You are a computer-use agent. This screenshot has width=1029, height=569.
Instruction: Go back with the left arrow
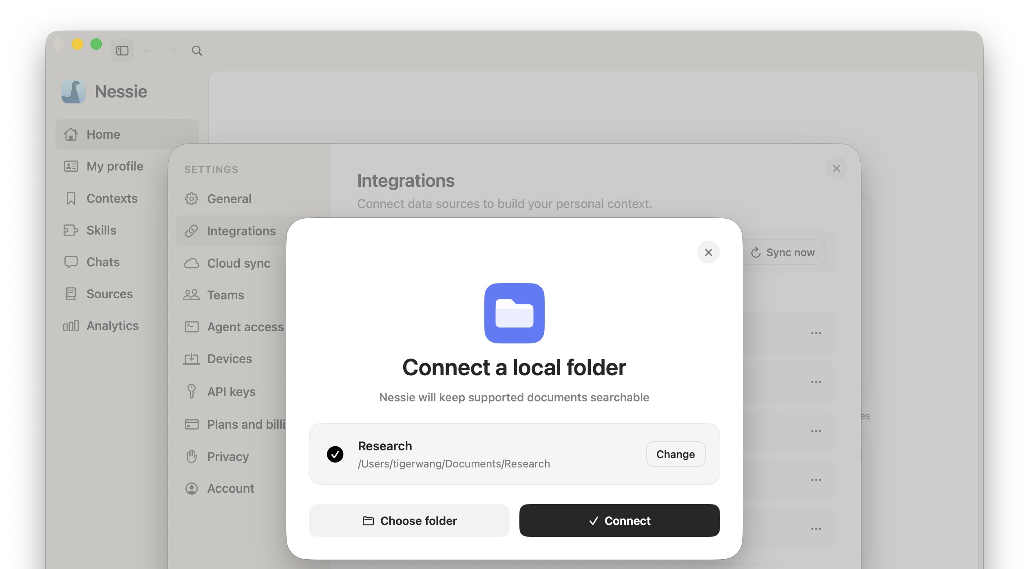pyautogui.click(x=148, y=51)
